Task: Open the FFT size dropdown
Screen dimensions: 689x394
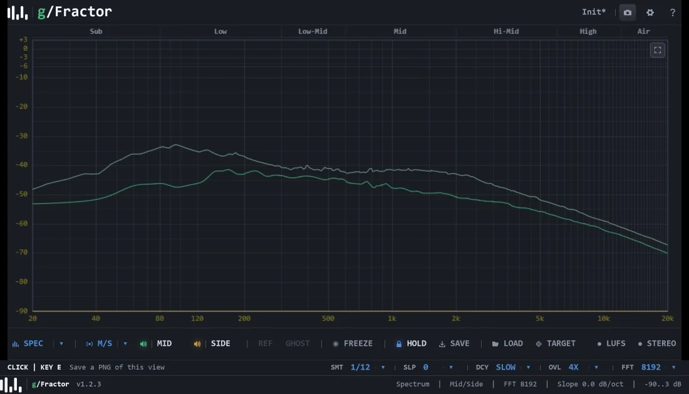Action: 673,367
